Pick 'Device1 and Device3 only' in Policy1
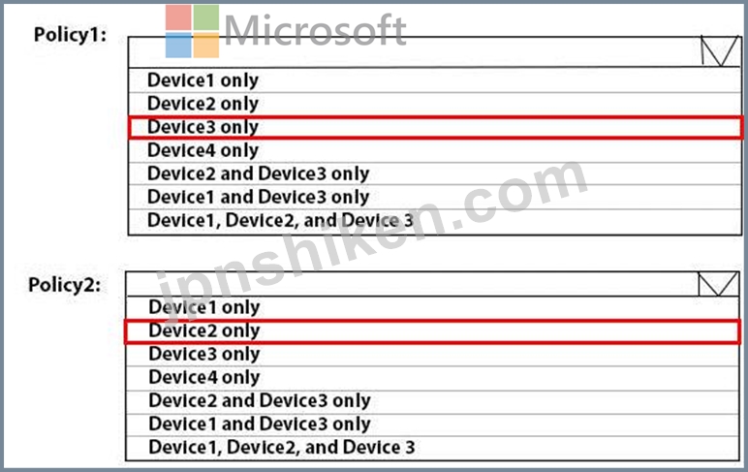 [x=435, y=197]
